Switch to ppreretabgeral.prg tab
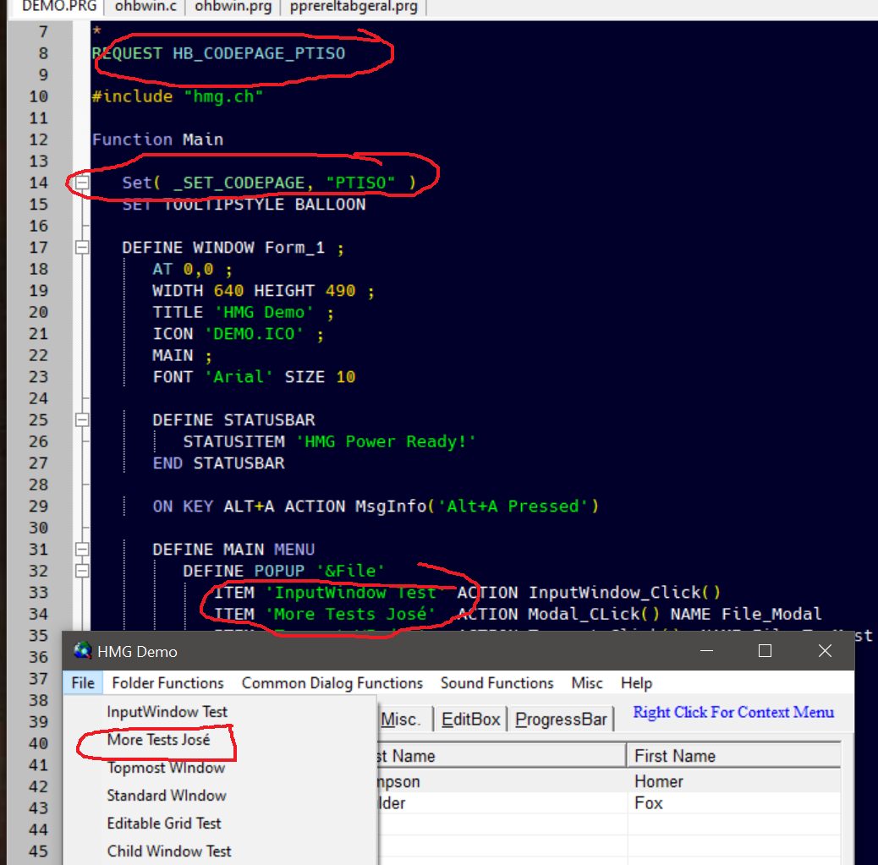 pyautogui.click(x=354, y=7)
